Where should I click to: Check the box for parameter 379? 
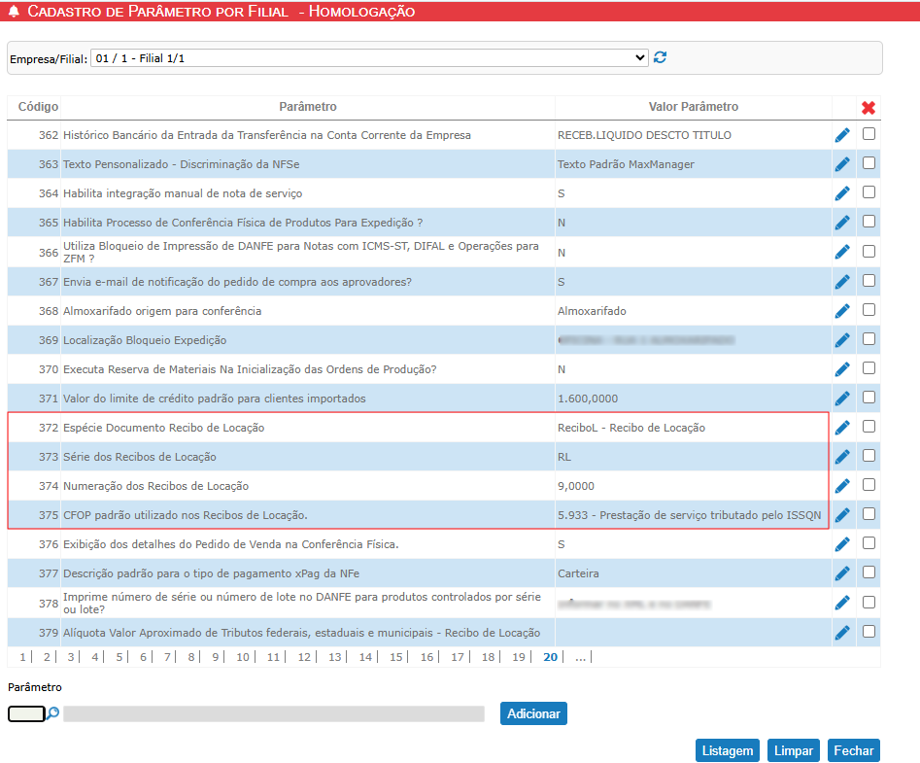point(869,632)
